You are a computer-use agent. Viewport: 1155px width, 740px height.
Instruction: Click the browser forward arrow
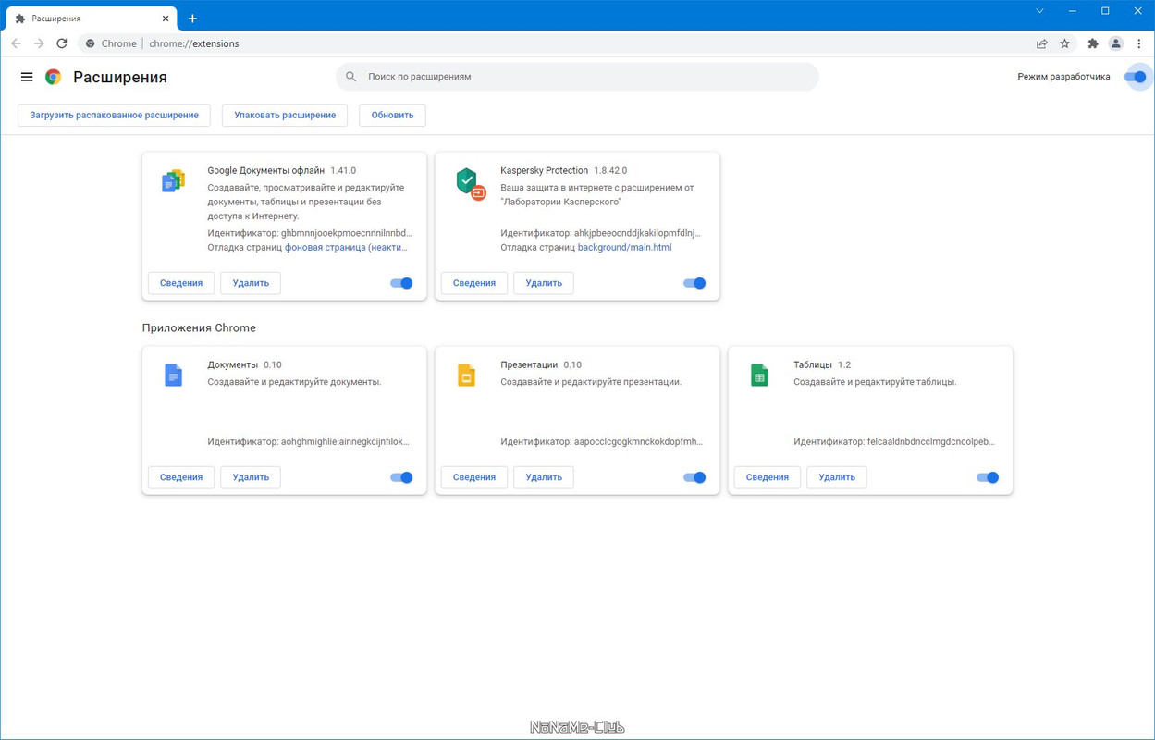(39, 43)
